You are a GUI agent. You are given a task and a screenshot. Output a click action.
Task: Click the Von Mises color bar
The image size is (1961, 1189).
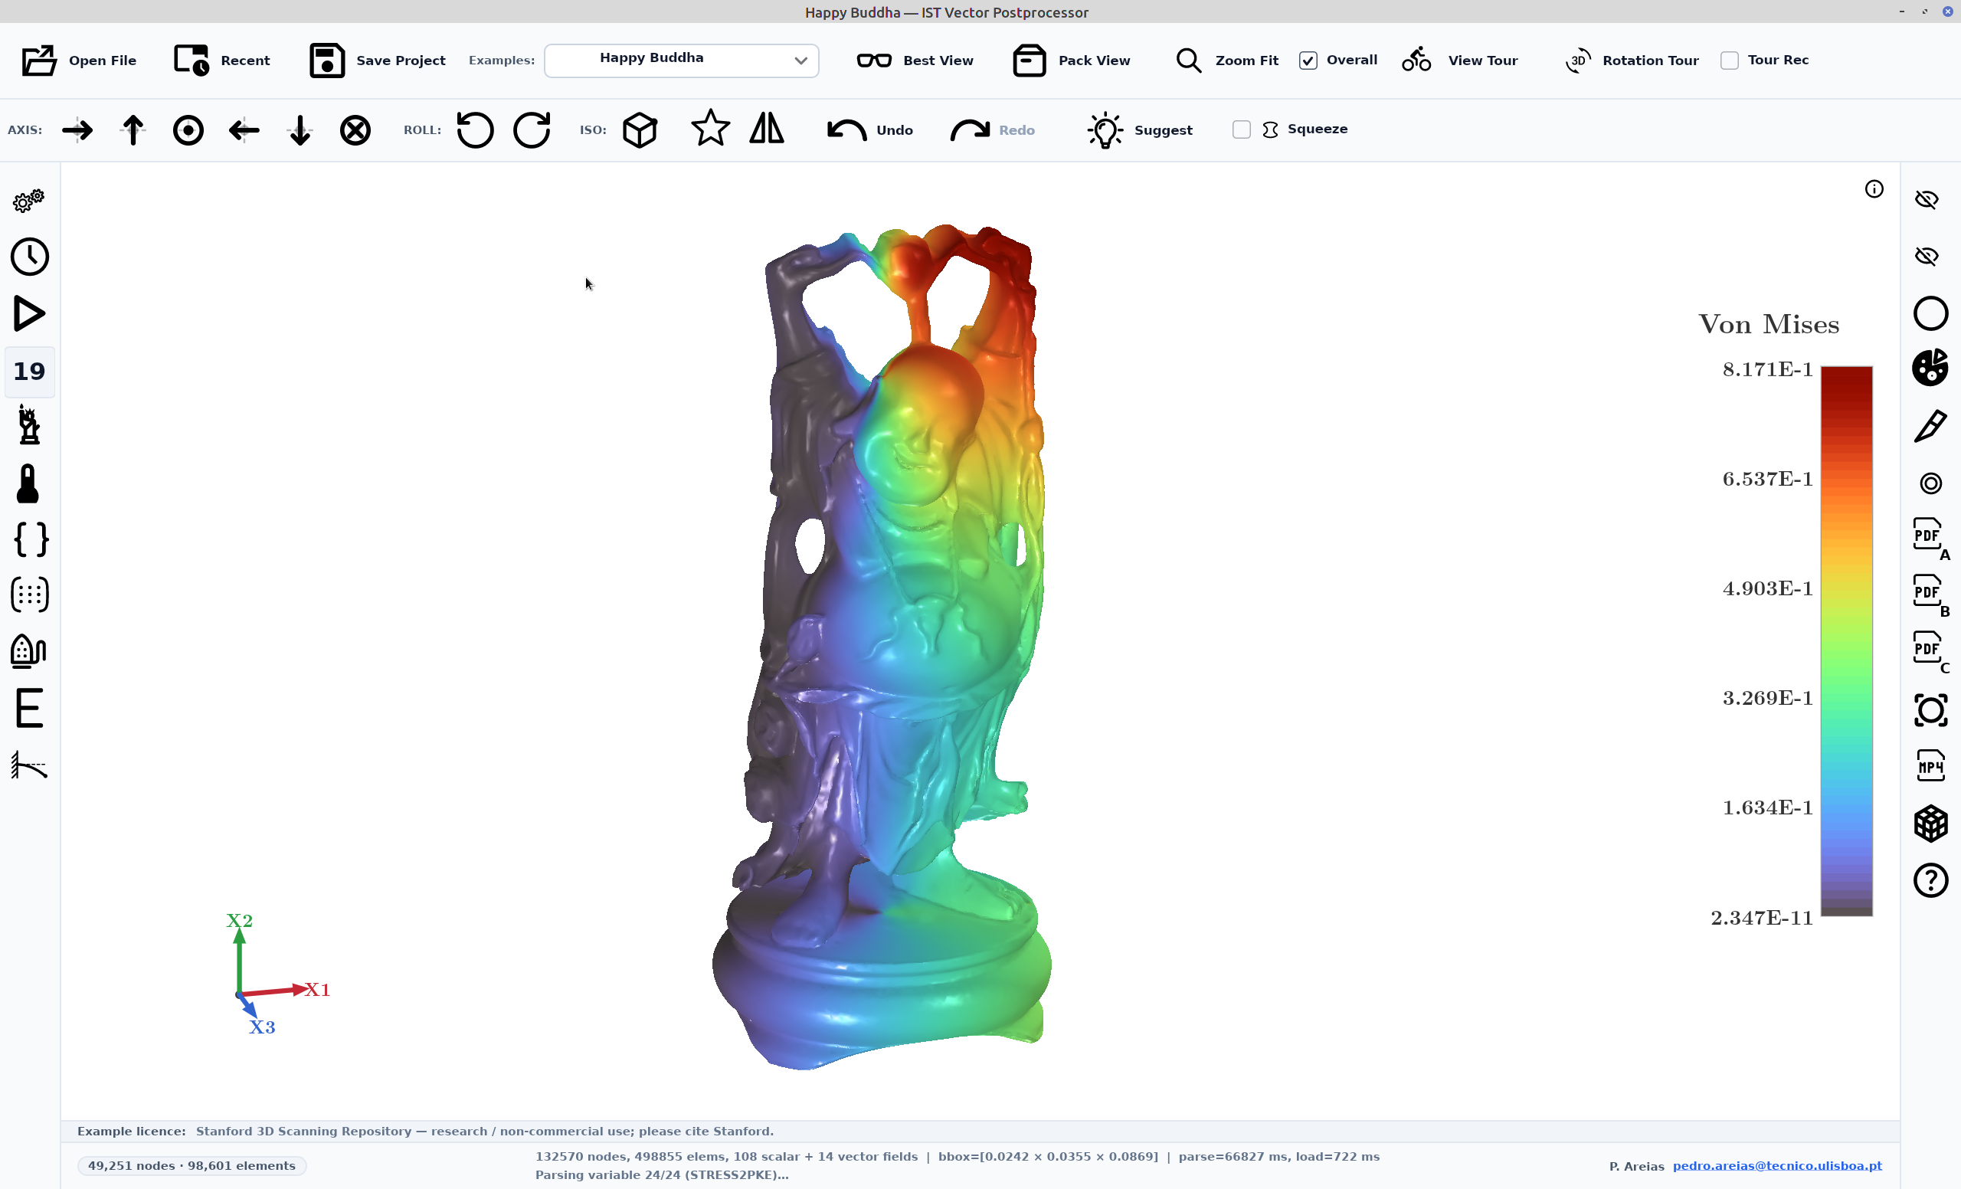tap(1846, 641)
